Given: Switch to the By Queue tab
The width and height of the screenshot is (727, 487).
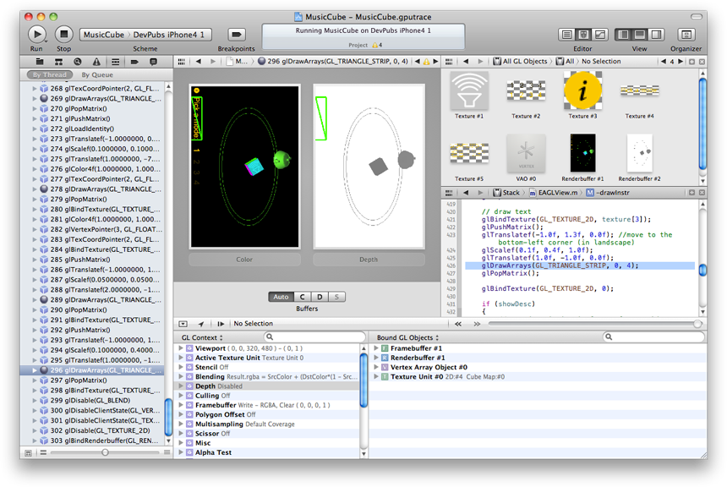Looking at the screenshot, I should pyautogui.click(x=97, y=75).
